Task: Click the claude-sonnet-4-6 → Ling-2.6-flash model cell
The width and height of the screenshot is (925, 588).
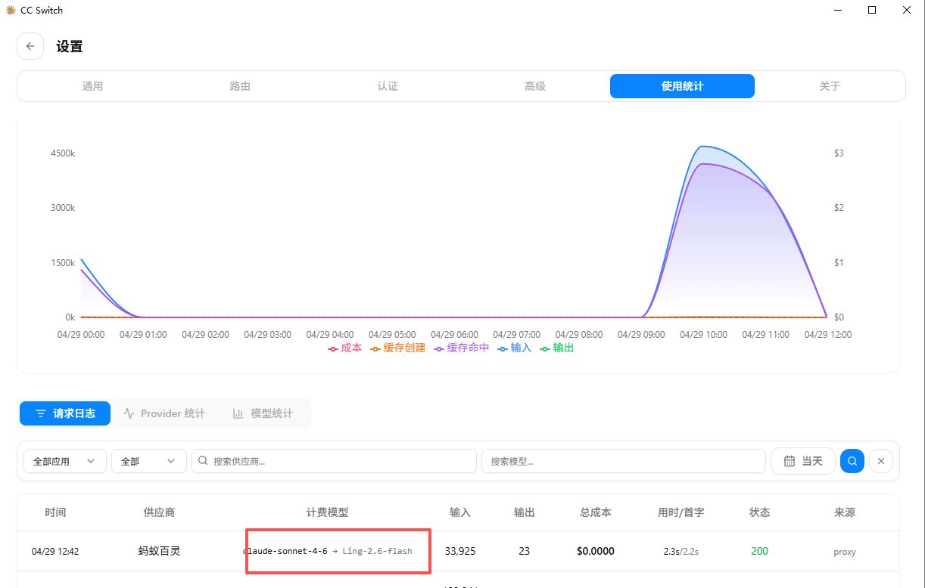Action: point(328,552)
